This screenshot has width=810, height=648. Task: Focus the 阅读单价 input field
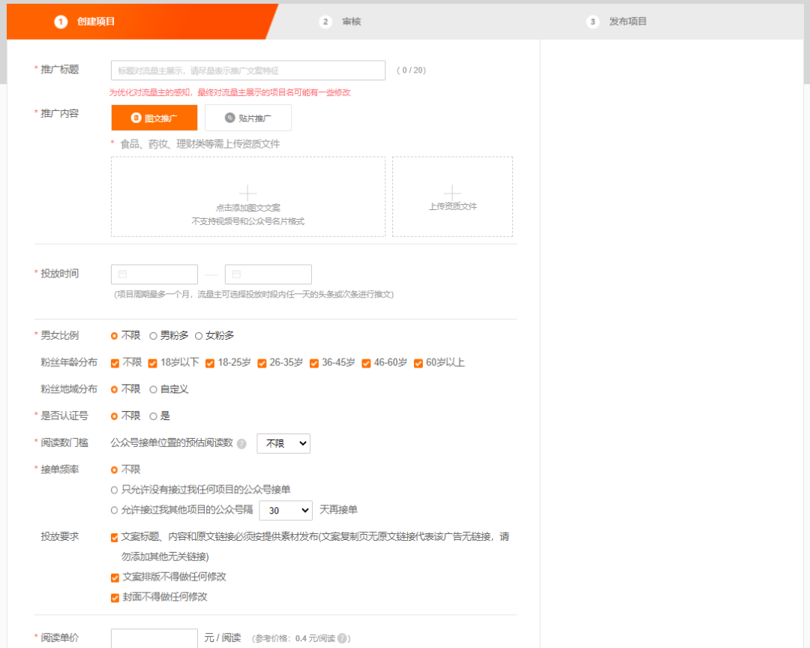[x=154, y=638]
